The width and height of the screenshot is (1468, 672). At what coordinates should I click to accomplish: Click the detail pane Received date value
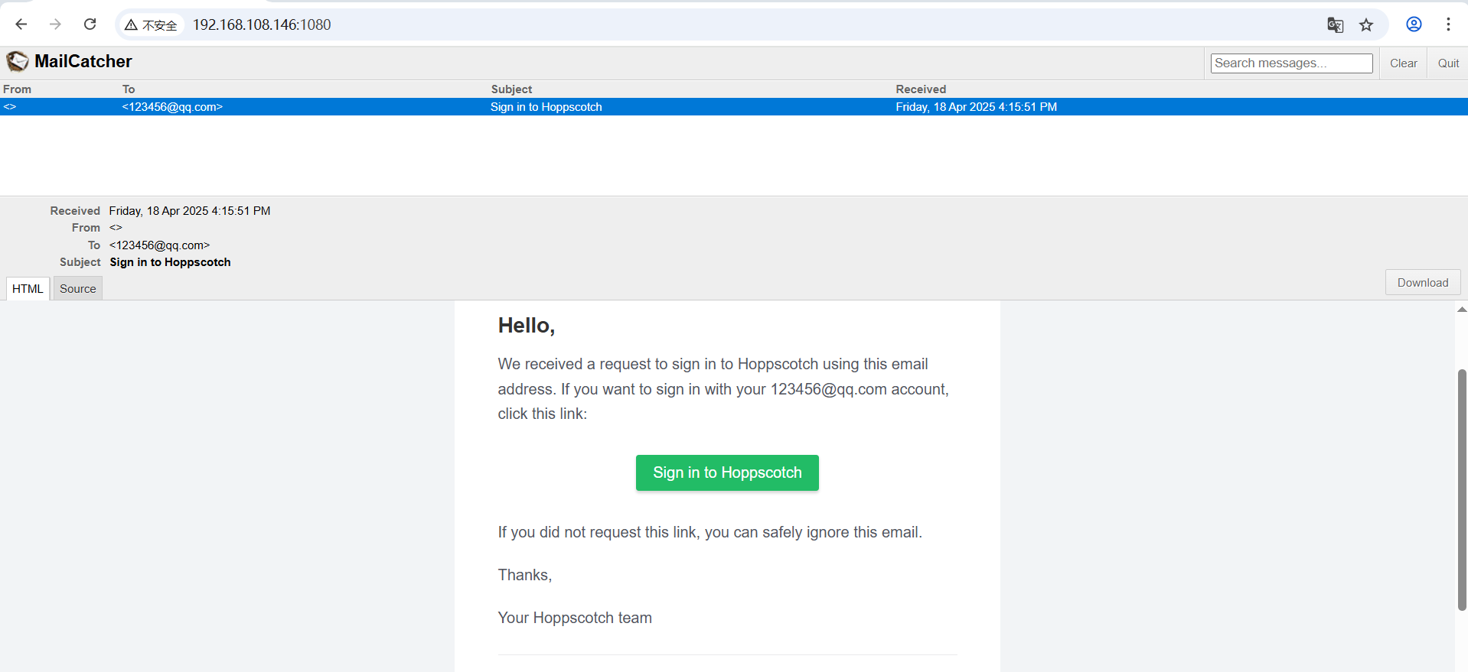[x=190, y=211]
